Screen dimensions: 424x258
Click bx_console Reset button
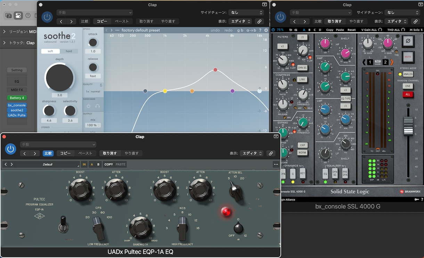click(x=352, y=30)
